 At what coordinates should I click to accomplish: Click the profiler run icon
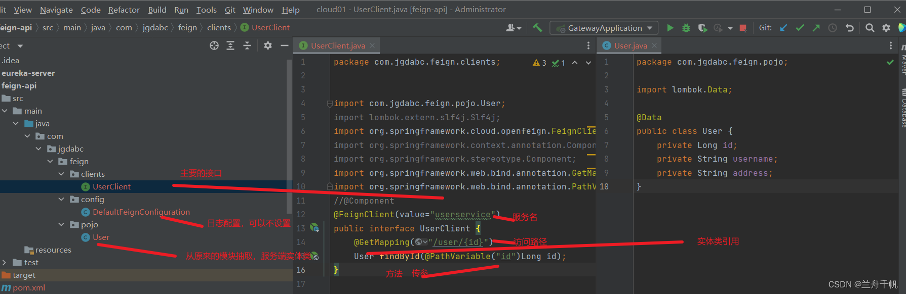point(718,28)
